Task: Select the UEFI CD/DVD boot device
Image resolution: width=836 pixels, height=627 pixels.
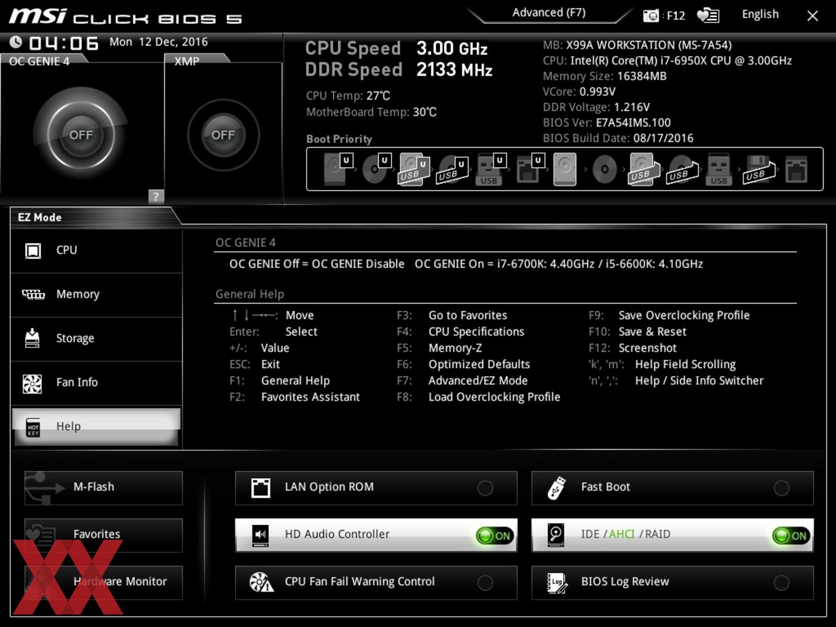Action: pyautogui.click(x=376, y=169)
